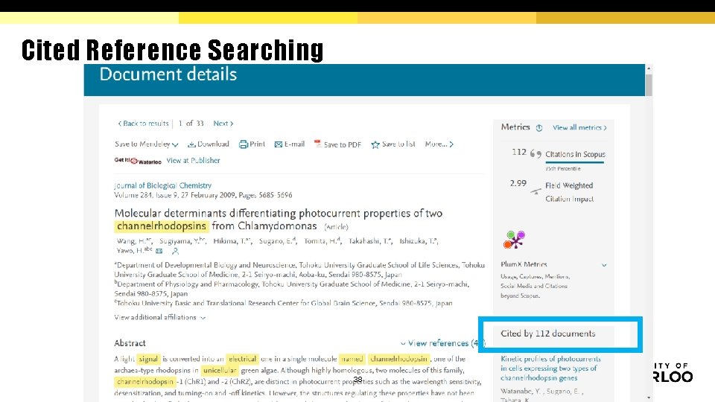Open Journal of Biological Chemistry link
Image resolution: width=715 pixels, height=402 pixels.
pos(163,185)
